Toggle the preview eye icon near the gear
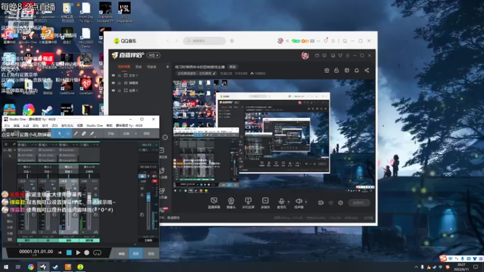Viewport: 484px width, 272px height. pyautogui.click(x=331, y=202)
